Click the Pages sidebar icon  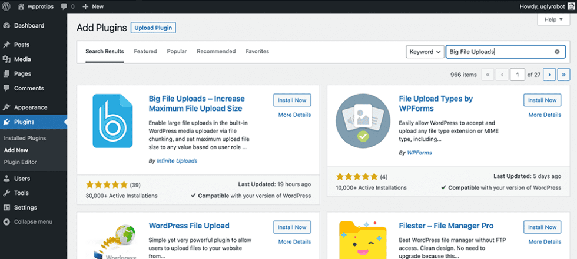click(6, 74)
